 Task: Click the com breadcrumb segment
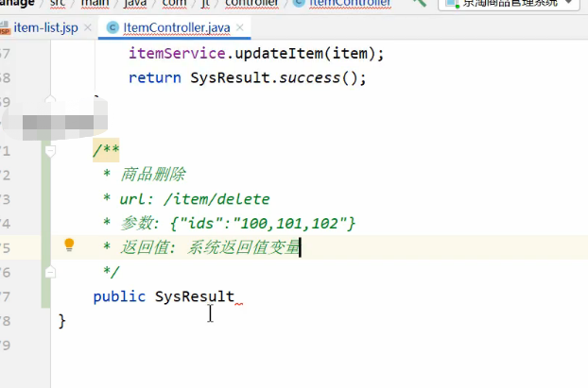coord(174,4)
